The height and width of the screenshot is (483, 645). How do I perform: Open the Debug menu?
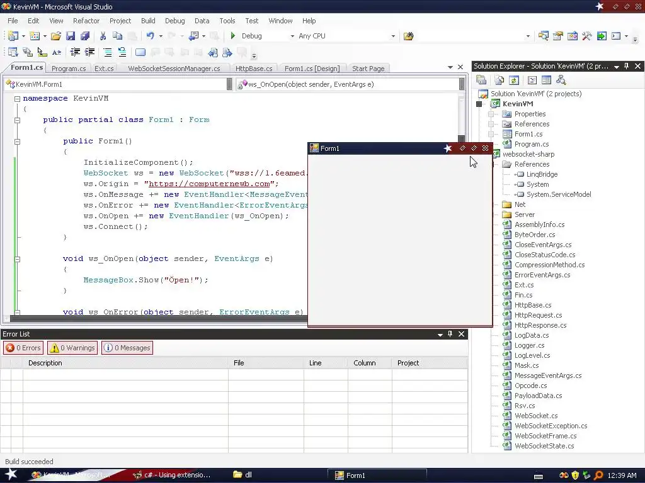(175, 21)
